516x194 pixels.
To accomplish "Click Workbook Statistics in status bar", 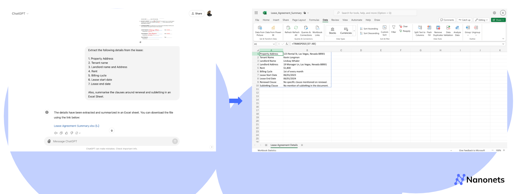I will (267, 150).
